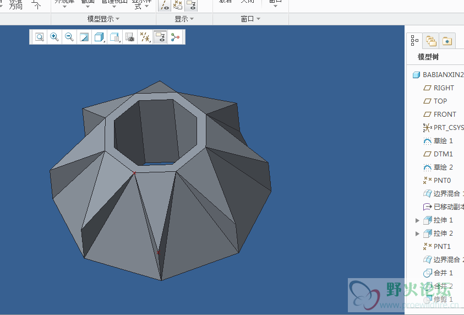Click the Zoom In magnifier icon
The image size is (464, 315).
pyautogui.click(x=54, y=37)
